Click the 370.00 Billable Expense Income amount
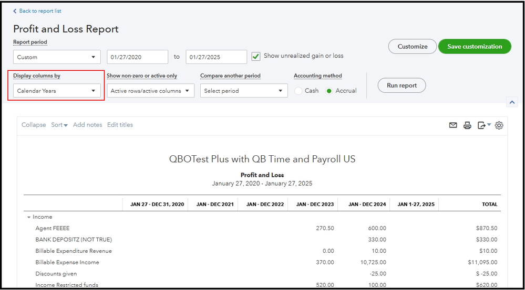Viewport: 525px width, 290px height. [325, 262]
